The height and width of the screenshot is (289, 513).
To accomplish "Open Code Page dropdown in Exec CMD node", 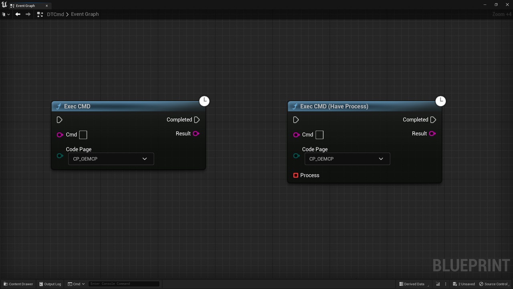I will [111, 159].
